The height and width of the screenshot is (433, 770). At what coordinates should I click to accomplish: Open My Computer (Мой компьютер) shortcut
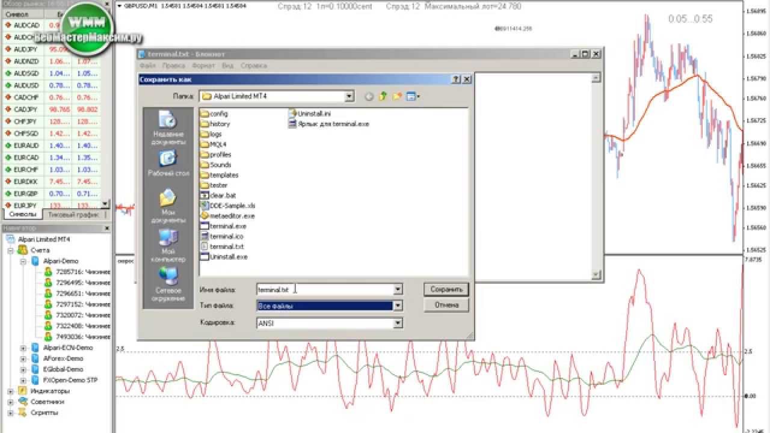coord(168,245)
